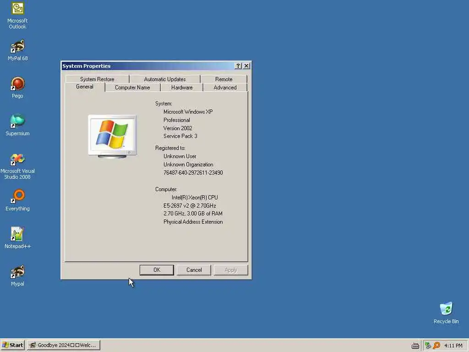Close the System Properties dialog
Screen dimensions: 469x352
pyautogui.click(x=246, y=66)
